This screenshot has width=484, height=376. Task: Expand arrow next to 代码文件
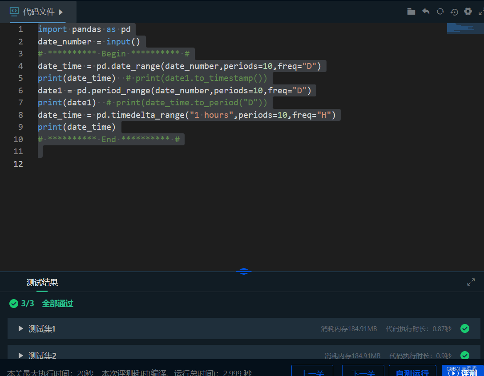tap(61, 12)
